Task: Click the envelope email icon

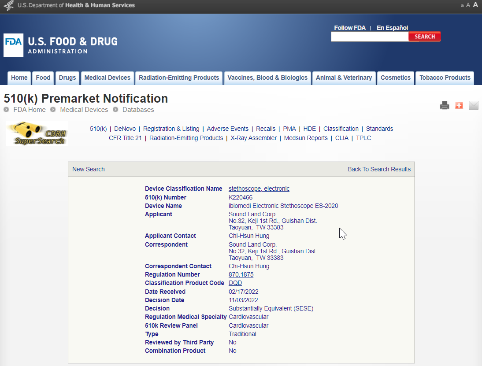Action: click(473, 105)
